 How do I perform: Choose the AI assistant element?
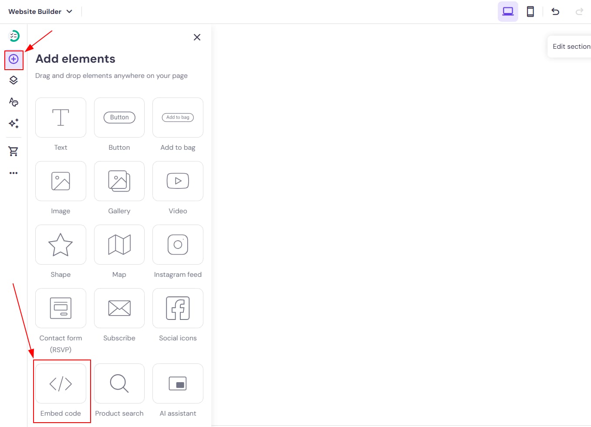[x=178, y=384]
